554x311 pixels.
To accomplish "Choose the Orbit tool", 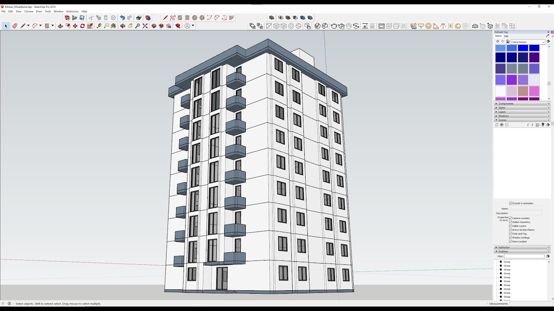I will tap(123, 26).
